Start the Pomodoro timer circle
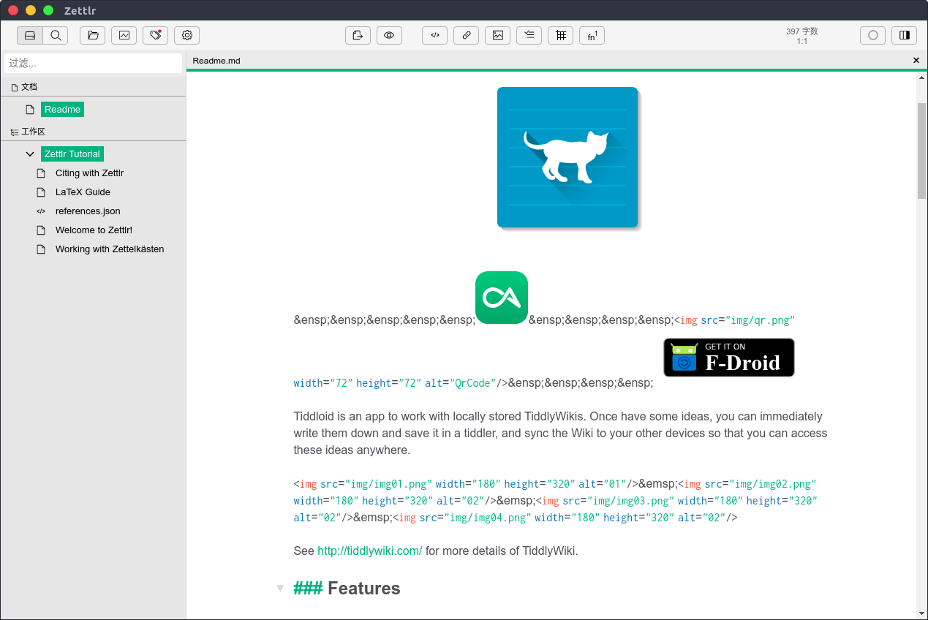This screenshot has height=620, width=928. 872,35
